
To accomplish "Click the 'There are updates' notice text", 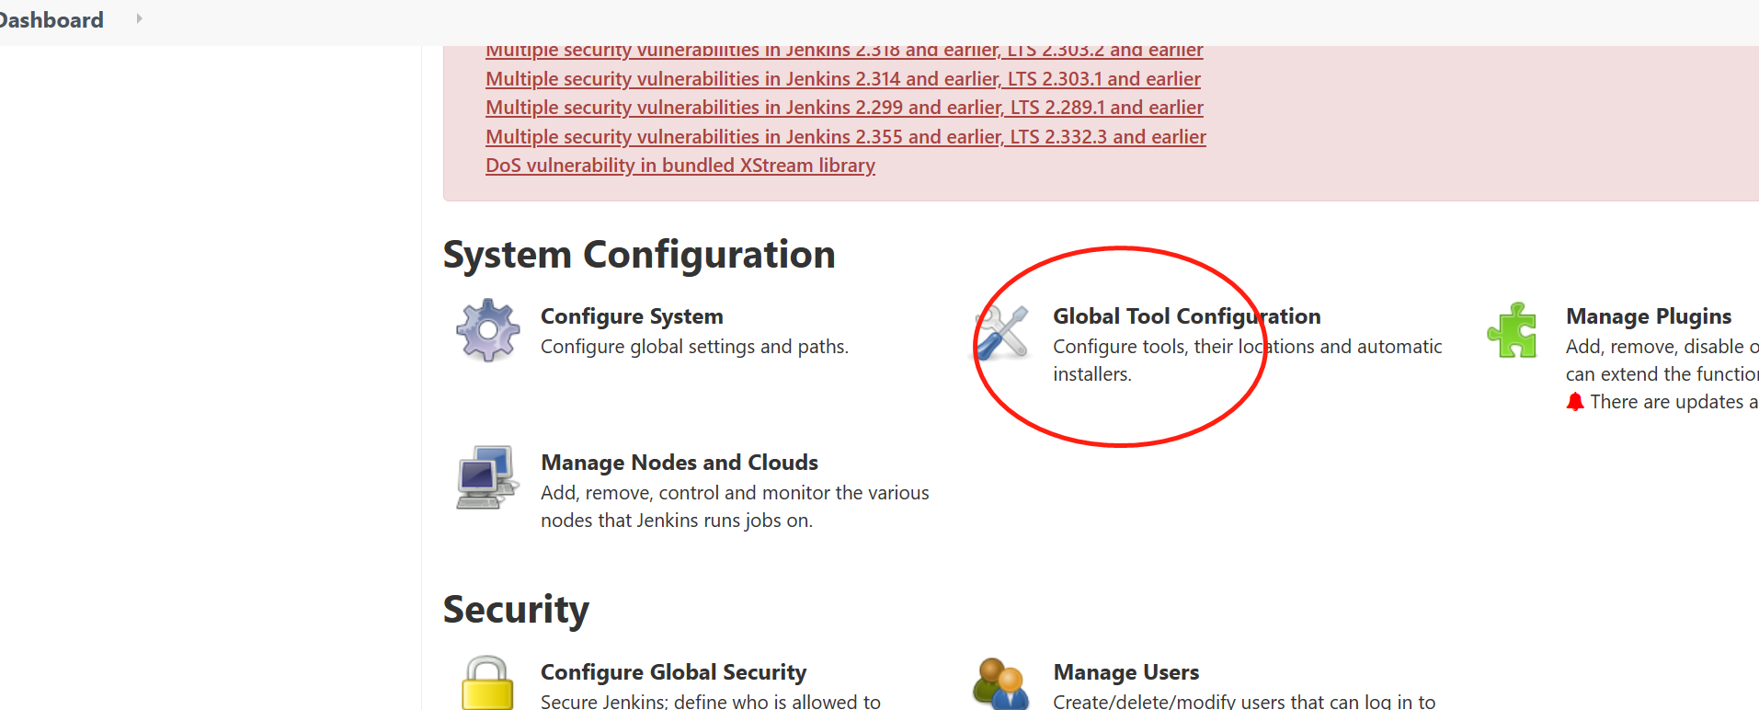I will 1674,402.
